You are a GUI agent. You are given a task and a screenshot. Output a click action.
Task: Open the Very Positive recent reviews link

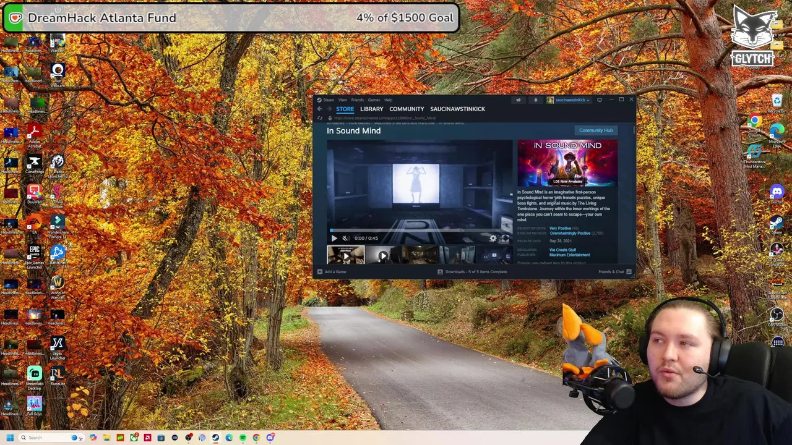(560, 228)
